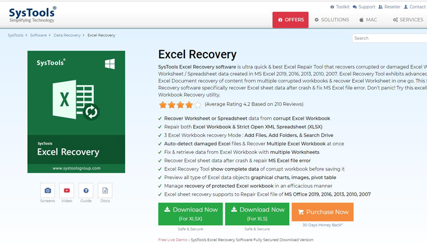Open the OFFERS menu tab
This screenshot has width=427, height=243.
tap(290, 20)
